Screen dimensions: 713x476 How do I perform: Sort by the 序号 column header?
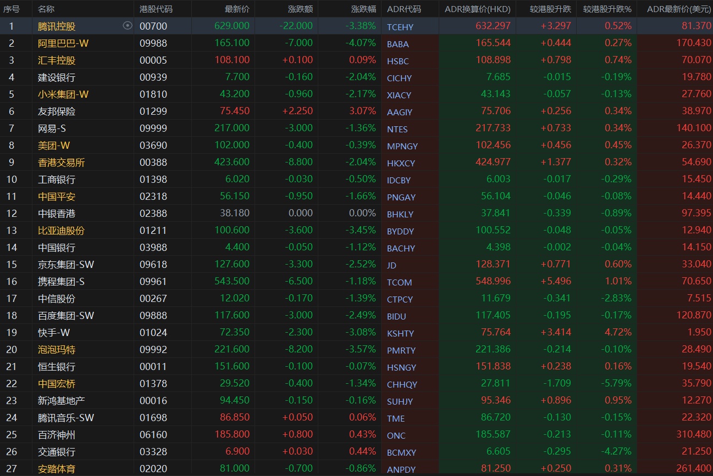(x=12, y=9)
